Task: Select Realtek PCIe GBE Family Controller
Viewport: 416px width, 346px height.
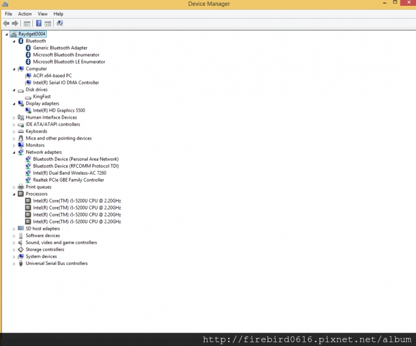Action: pyautogui.click(x=68, y=180)
